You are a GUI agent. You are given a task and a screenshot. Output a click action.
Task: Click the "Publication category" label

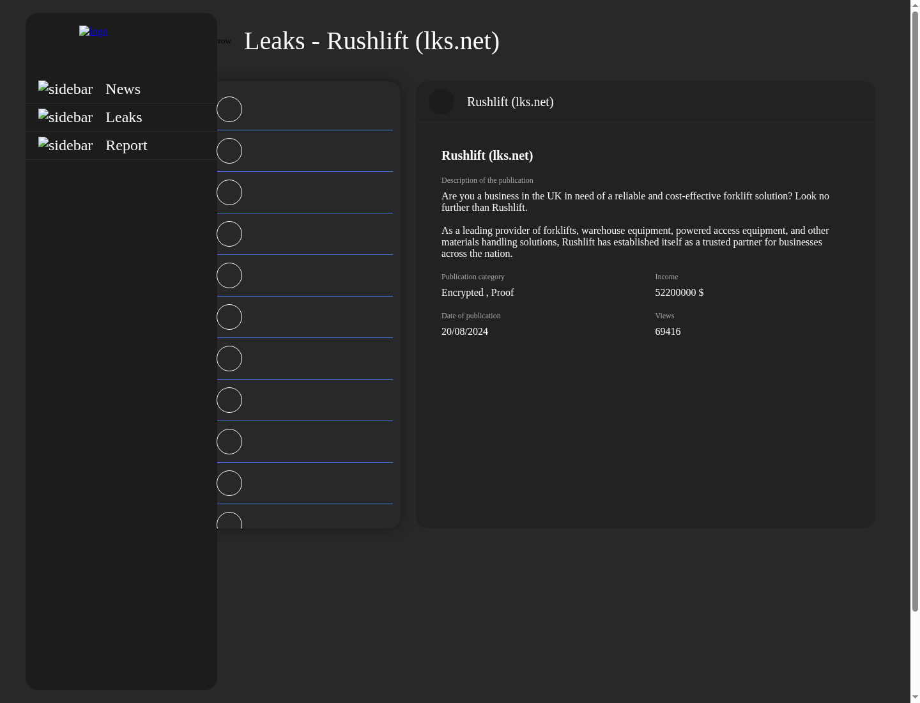pyautogui.click(x=473, y=277)
